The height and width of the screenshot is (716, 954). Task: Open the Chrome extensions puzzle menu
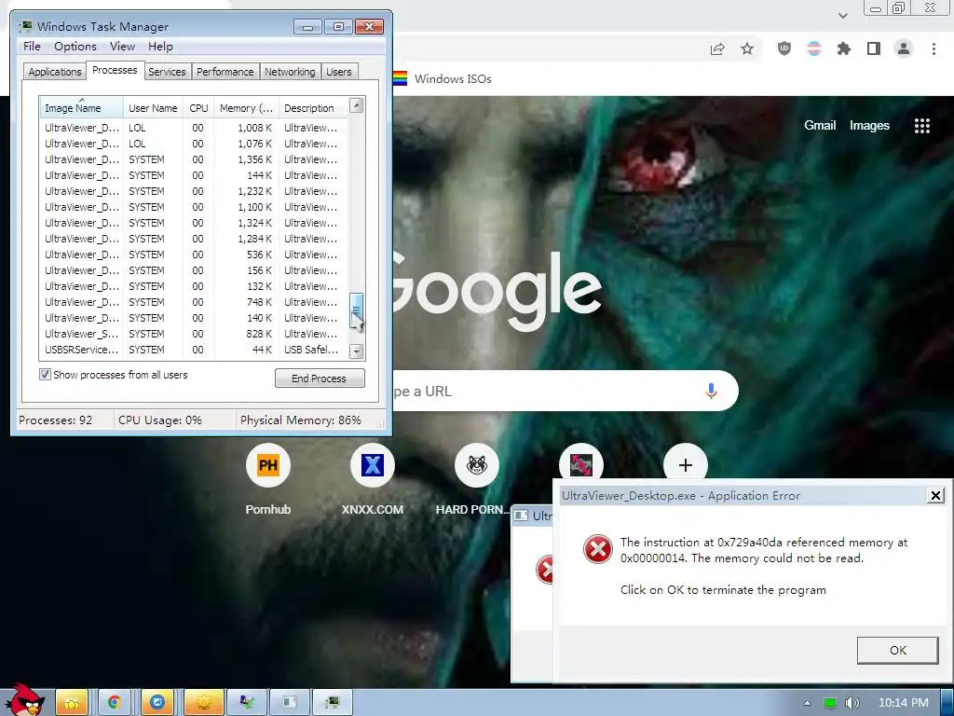[844, 48]
